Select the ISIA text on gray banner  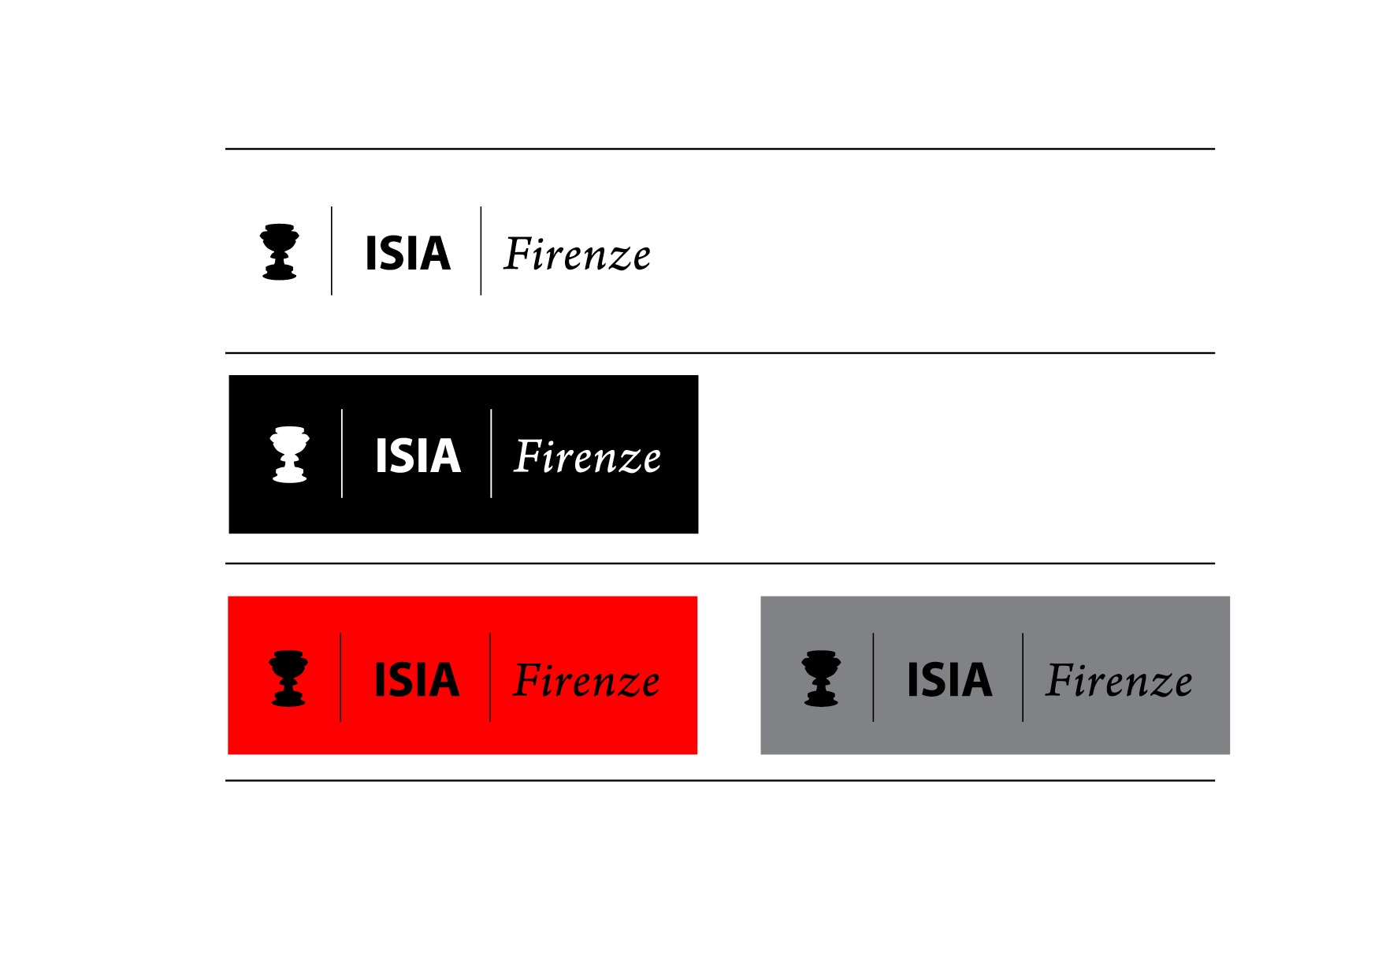click(x=949, y=680)
